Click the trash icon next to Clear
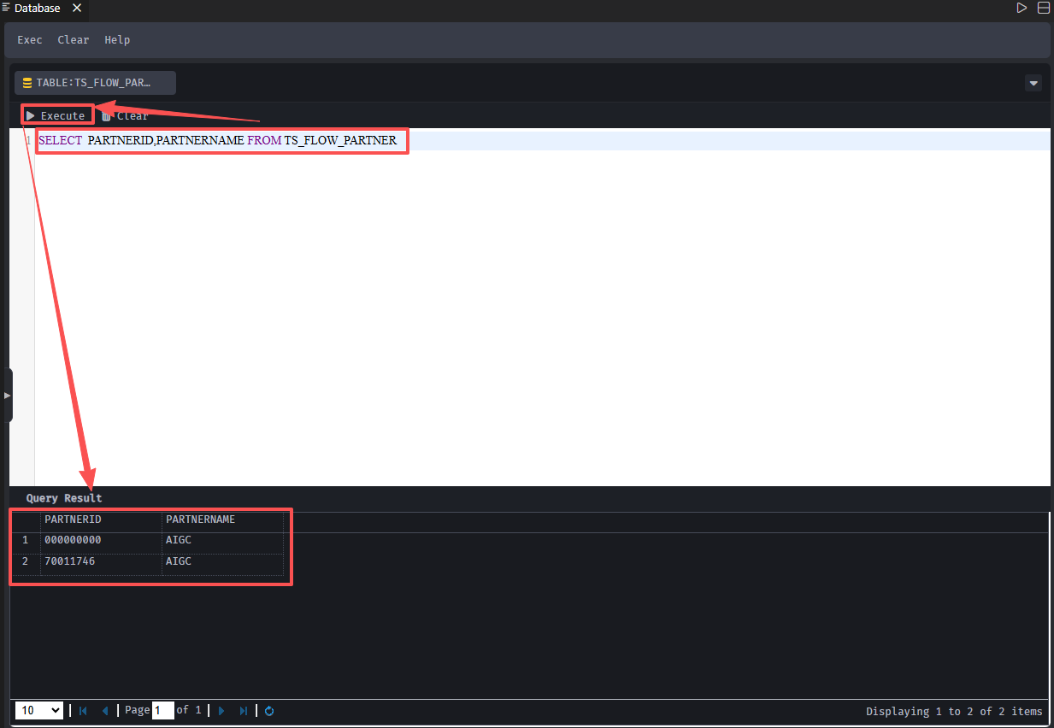1054x728 pixels. [106, 116]
